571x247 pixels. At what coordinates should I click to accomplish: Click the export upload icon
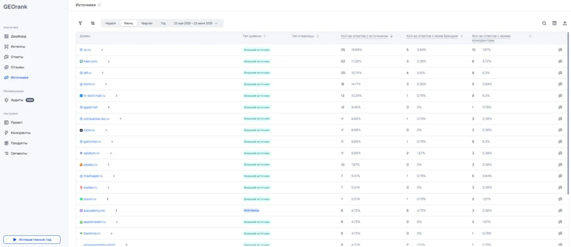[565, 24]
